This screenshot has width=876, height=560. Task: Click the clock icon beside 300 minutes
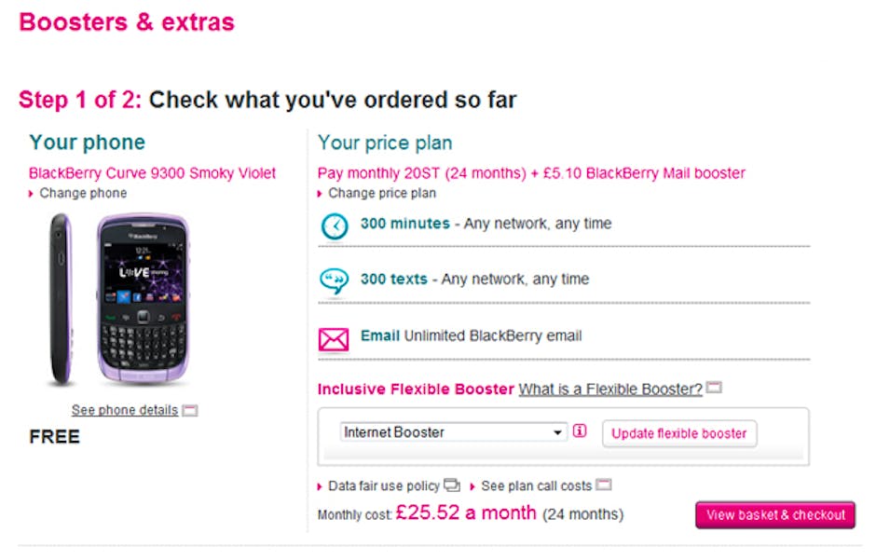coord(335,225)
